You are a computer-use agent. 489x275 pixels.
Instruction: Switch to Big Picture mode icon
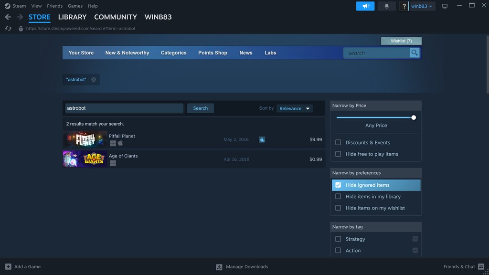pos(445,6)
